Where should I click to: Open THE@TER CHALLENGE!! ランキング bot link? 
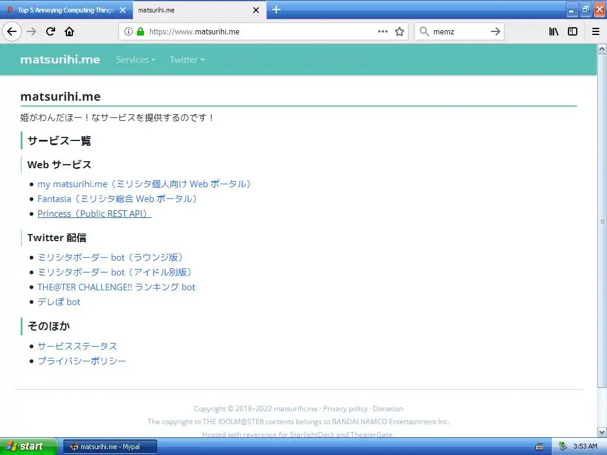click(116, 287)
